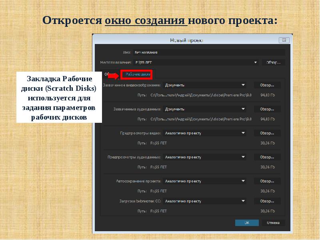Click the Отмена button

pos(273,223)
